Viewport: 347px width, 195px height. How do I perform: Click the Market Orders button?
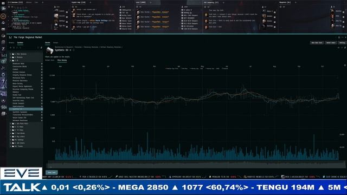pos(331,43)
